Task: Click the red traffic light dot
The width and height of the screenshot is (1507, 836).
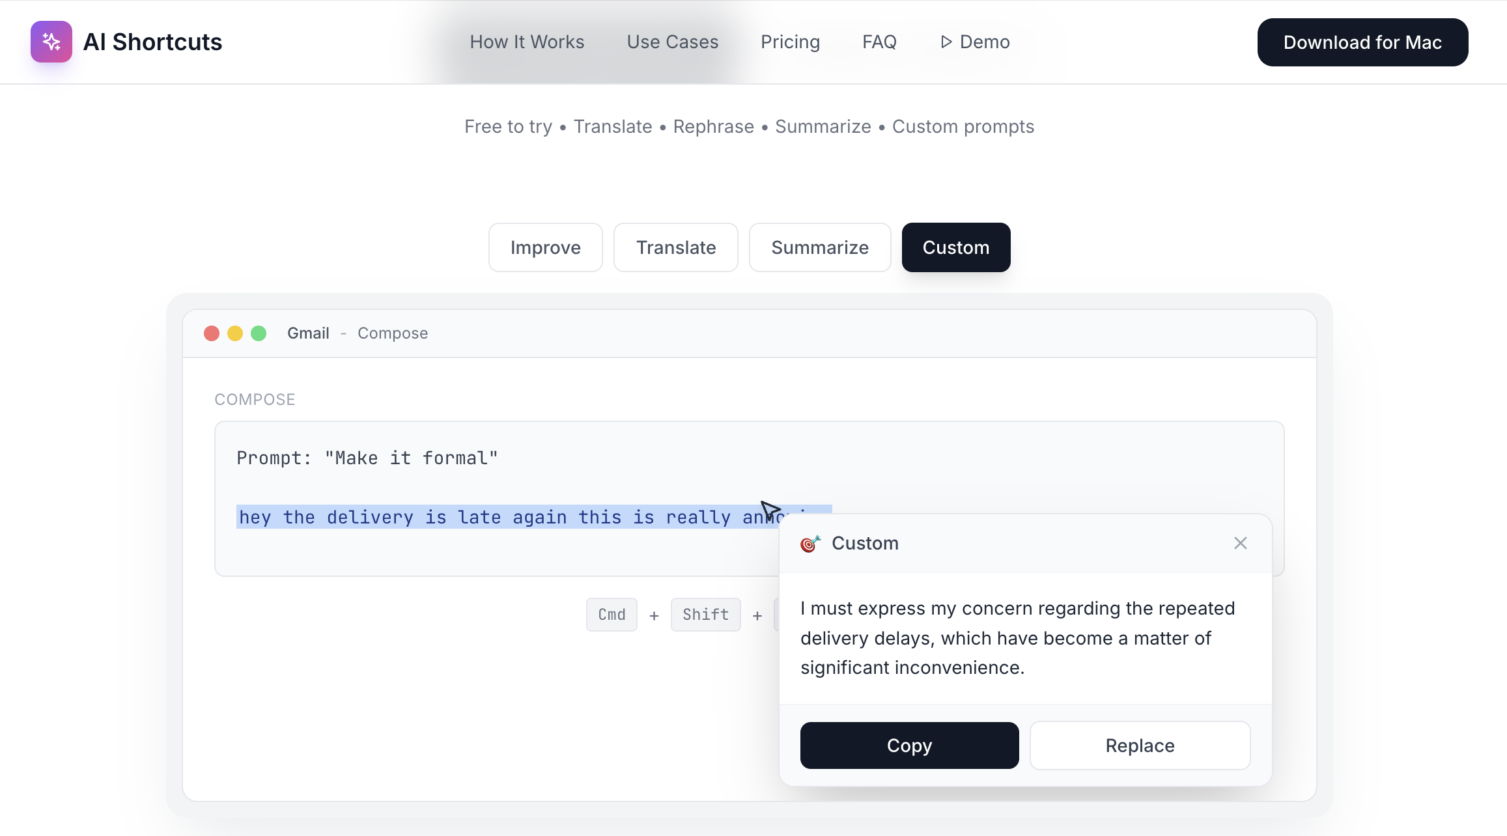Action: click(x=212, y=333)
